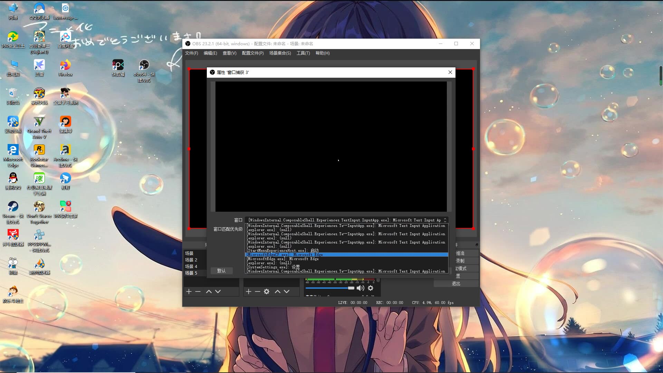Open the 360软件管家 desktop icon

[66, 210]
